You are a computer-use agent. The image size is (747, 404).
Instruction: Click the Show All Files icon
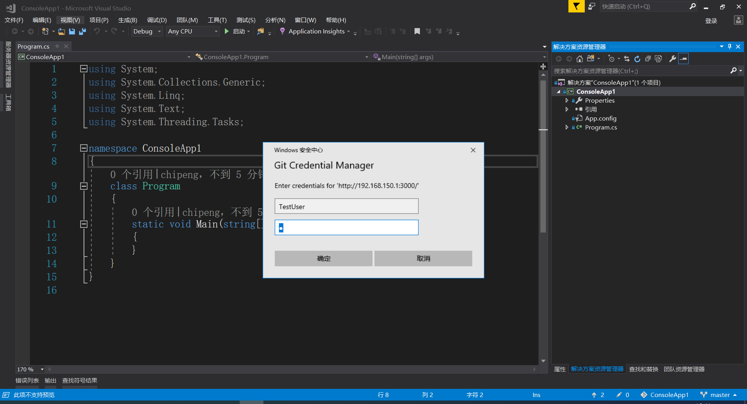click(658, 59)
